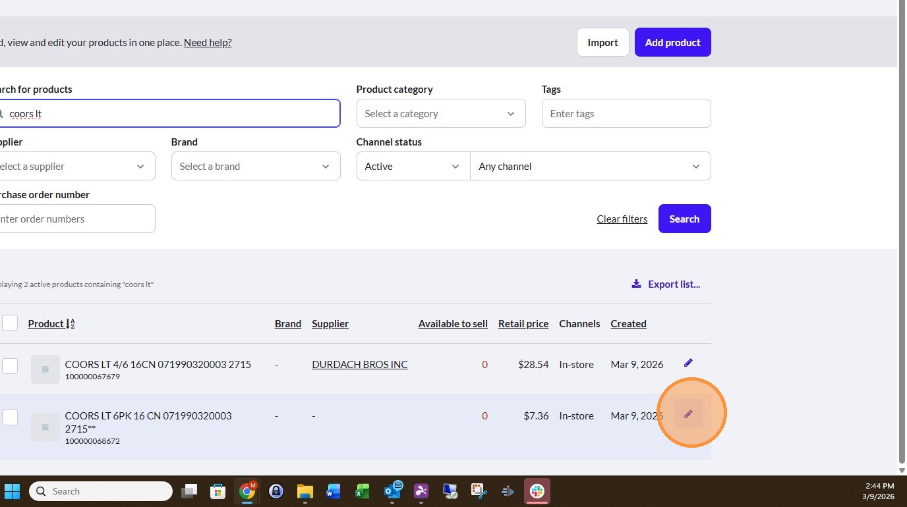This screenshot has height=507, width=907.
Task: Click the $28.54 retail price
Action: pyautogui.click(x=533, y=364)
